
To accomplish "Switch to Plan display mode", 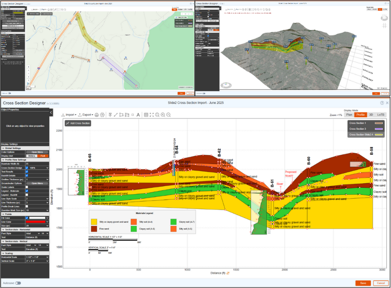I will 349,115.
